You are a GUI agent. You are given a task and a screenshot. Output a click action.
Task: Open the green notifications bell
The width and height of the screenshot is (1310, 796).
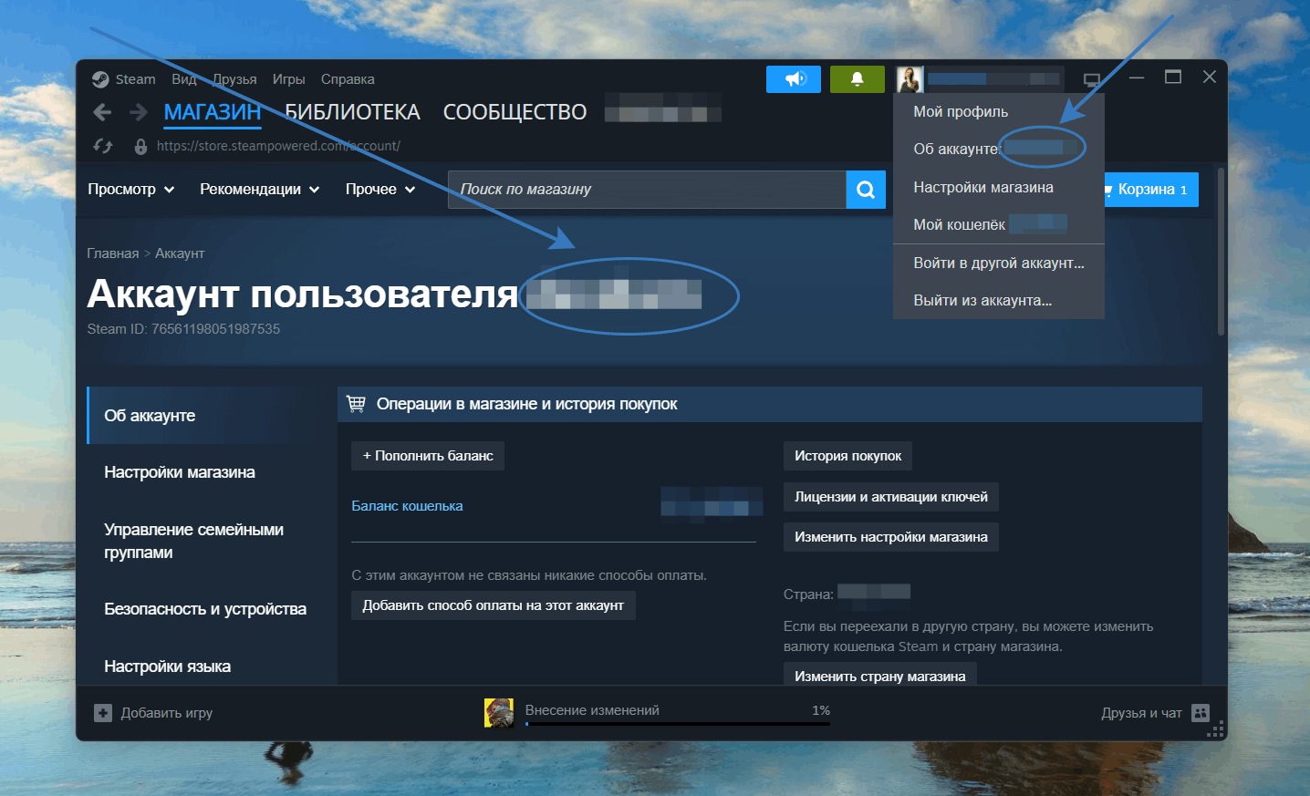click(857, 78)
